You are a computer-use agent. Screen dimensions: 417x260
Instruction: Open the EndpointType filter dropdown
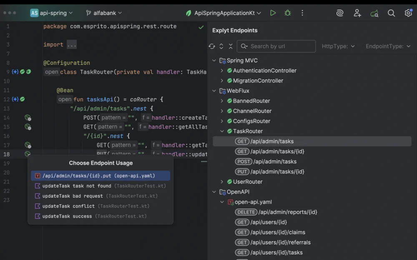pos(387,46)
